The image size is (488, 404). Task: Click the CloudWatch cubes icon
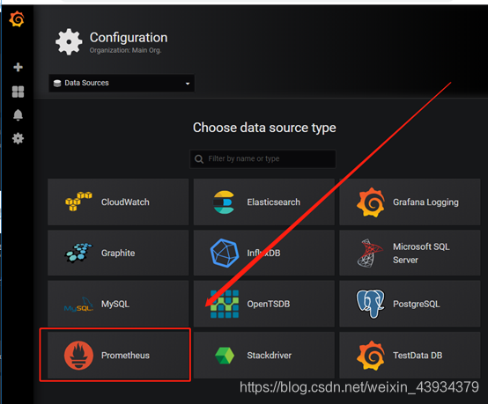tap(78, 202)
